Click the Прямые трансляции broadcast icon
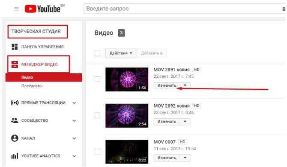This screenshot has width=287, height=167. click(x=15, y=103)
